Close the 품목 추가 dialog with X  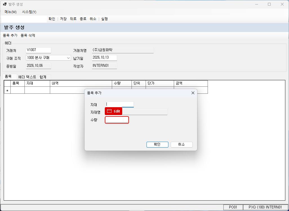(x=193, y=93)
